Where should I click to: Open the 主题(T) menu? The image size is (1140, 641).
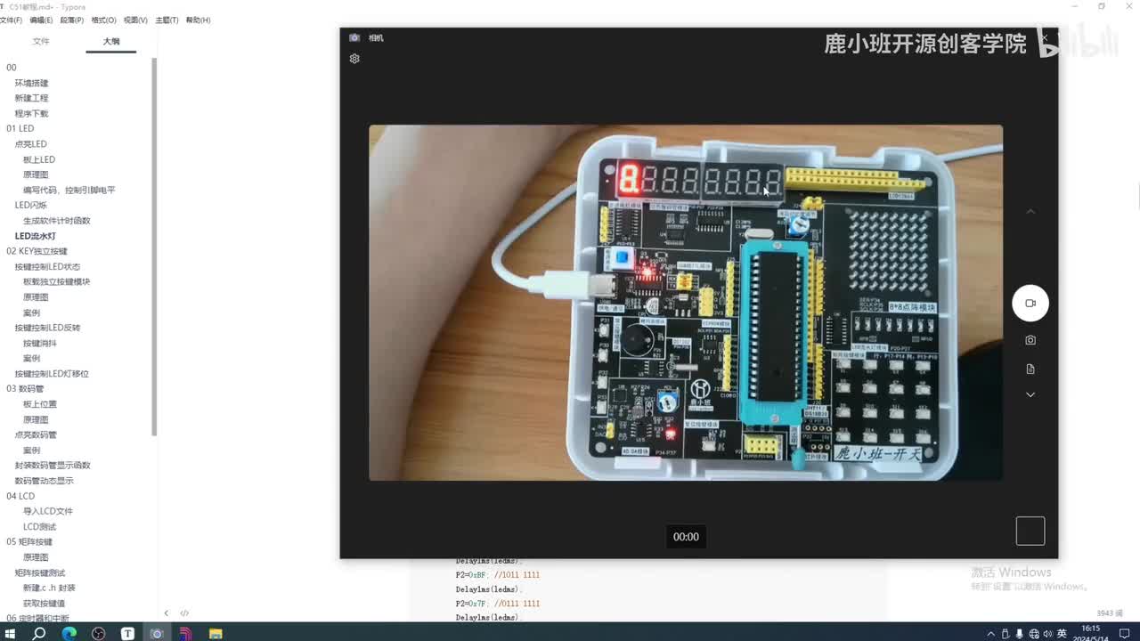coord(167,20)
